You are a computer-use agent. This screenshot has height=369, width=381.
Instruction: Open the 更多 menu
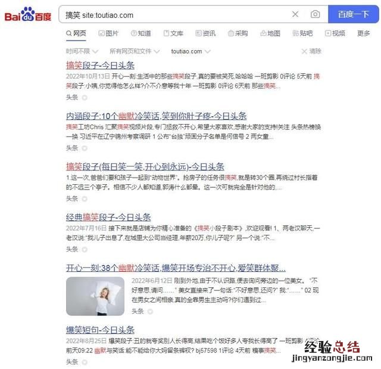coord(364,33)
